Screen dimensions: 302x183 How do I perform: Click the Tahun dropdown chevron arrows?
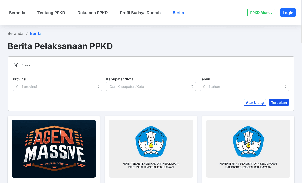(285, 86)
